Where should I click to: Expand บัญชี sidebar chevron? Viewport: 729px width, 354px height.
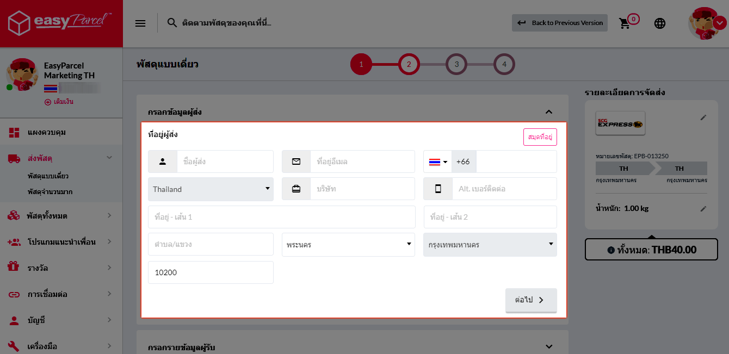(x=109, y=320)
